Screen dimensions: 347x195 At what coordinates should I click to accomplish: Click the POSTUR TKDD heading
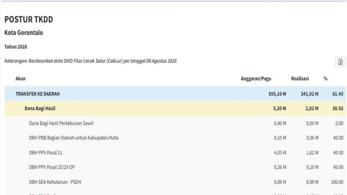pos(29,19)
